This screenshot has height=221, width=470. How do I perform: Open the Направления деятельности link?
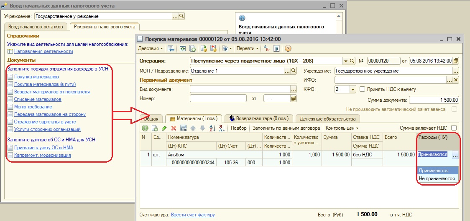pyautogui.click(x=43, y=51)
